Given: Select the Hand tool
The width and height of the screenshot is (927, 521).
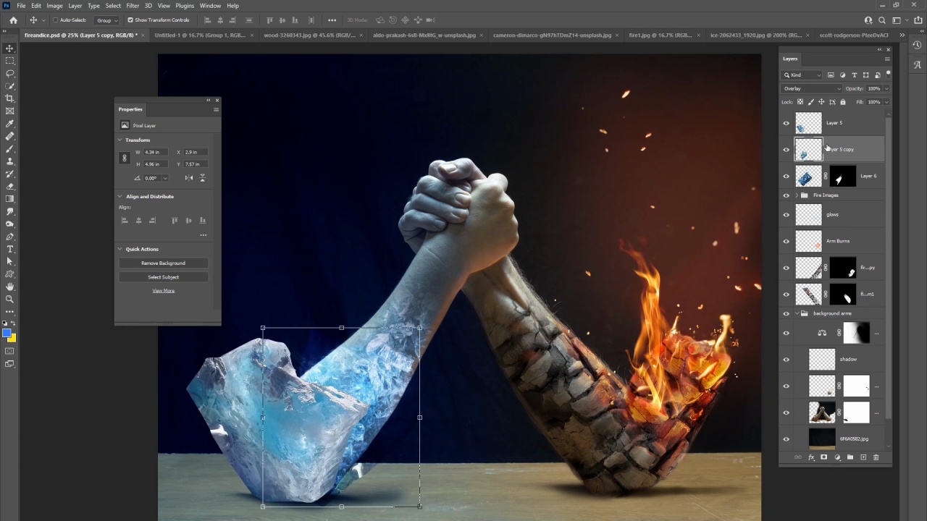Looking at the screenshot, I should [x=9, y=287].
